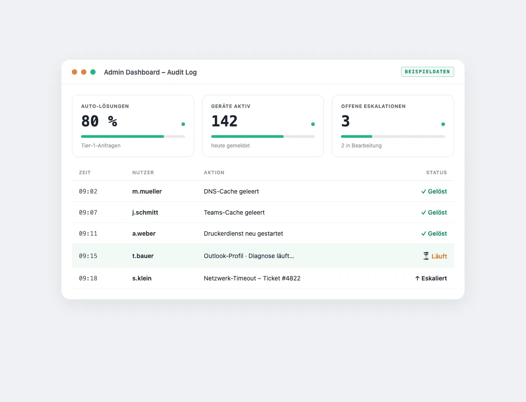Click the 142 devices value

tap(224, 121)
